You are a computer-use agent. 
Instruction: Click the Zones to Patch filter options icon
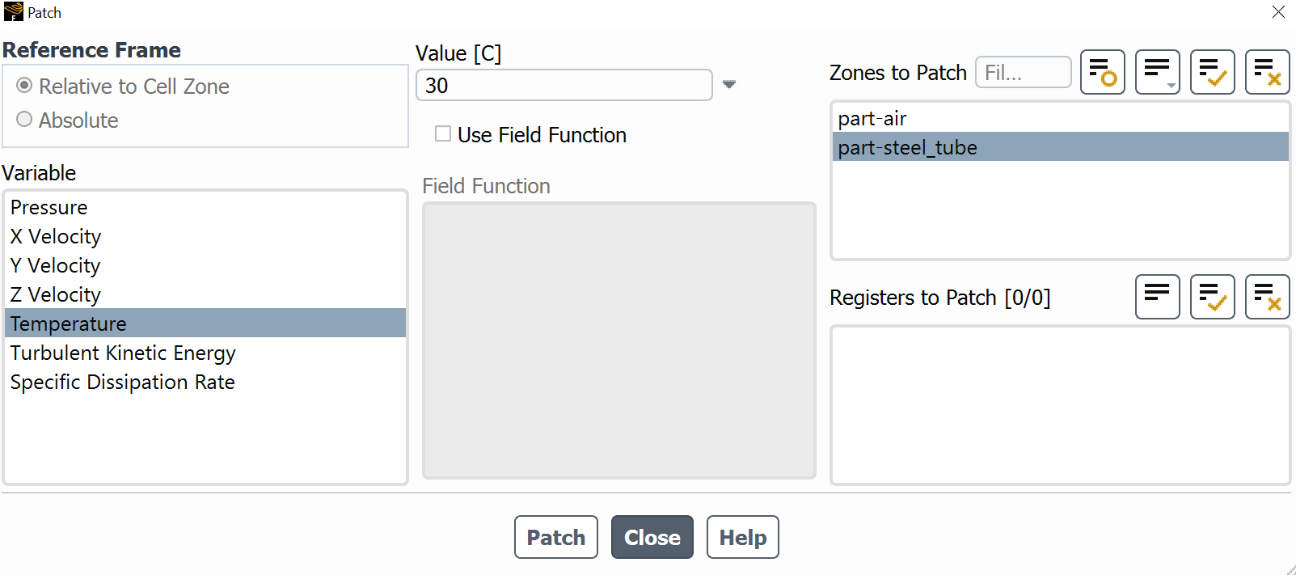tap(1102, 72)
